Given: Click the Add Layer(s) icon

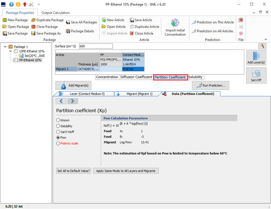Looking at the screenshot, I should point(256,57).
